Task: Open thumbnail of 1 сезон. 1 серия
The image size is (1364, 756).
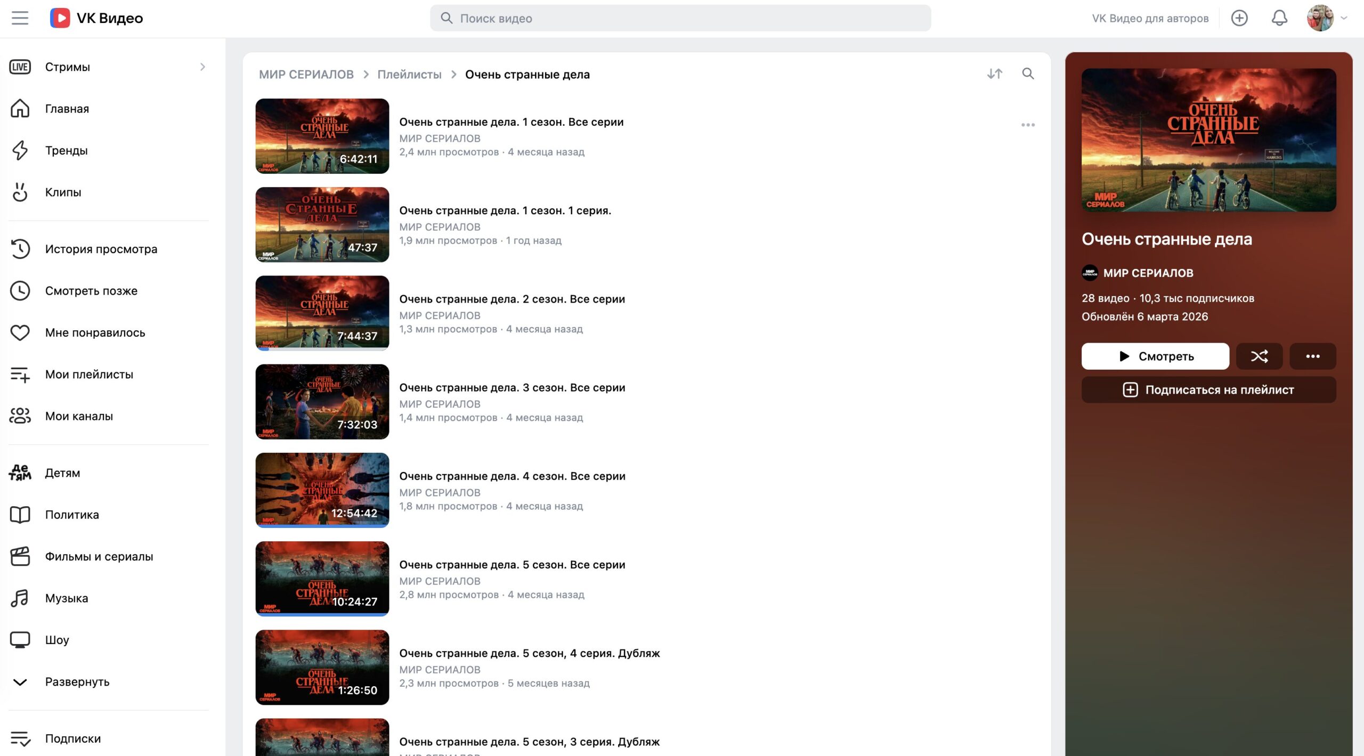Action: [322, 224]
